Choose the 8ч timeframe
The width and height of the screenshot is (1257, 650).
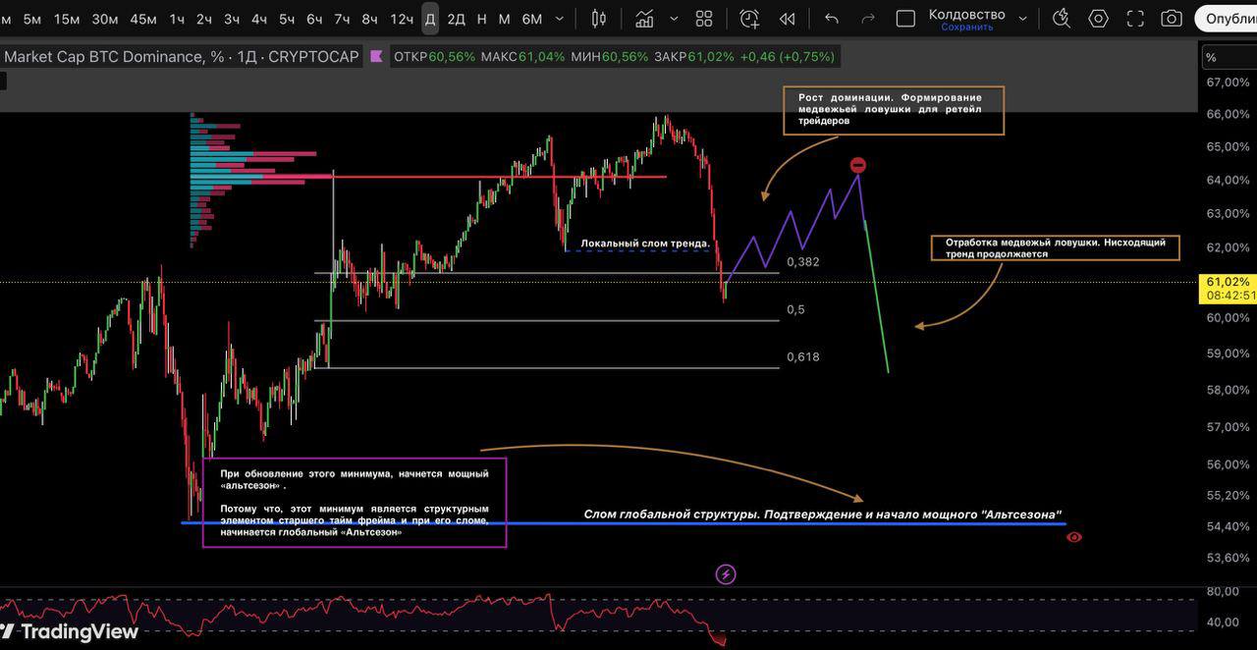pyautogui.click(x=369, y=19)
